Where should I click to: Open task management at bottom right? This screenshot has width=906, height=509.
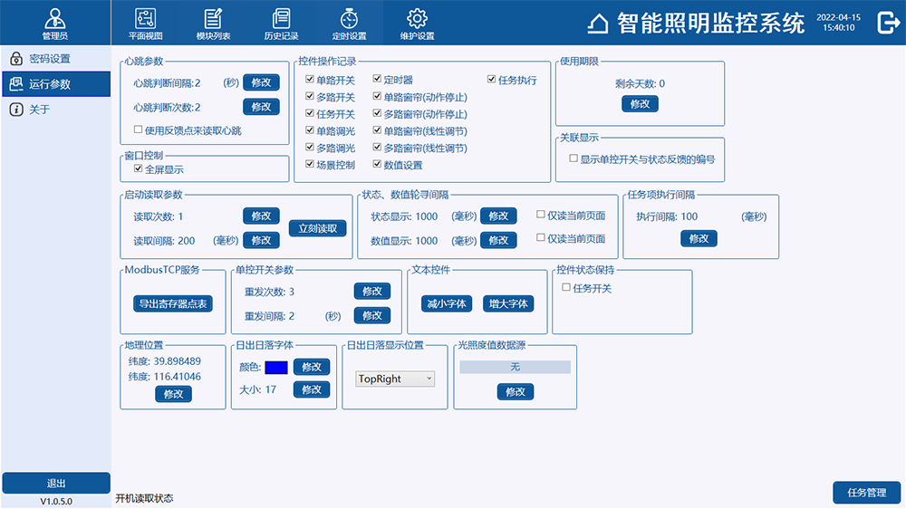[x=866, y=493]
